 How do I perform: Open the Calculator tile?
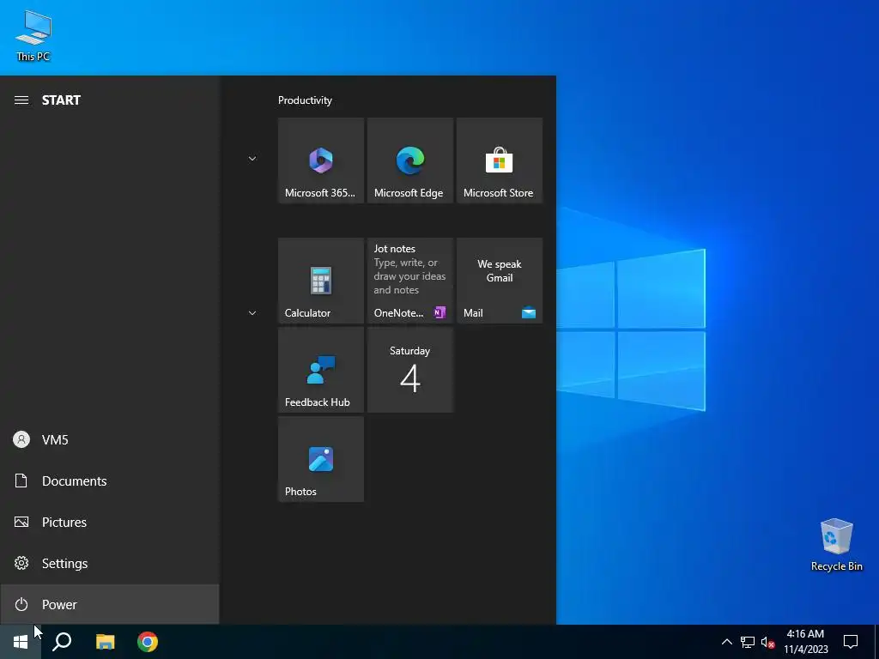[321, 281]
